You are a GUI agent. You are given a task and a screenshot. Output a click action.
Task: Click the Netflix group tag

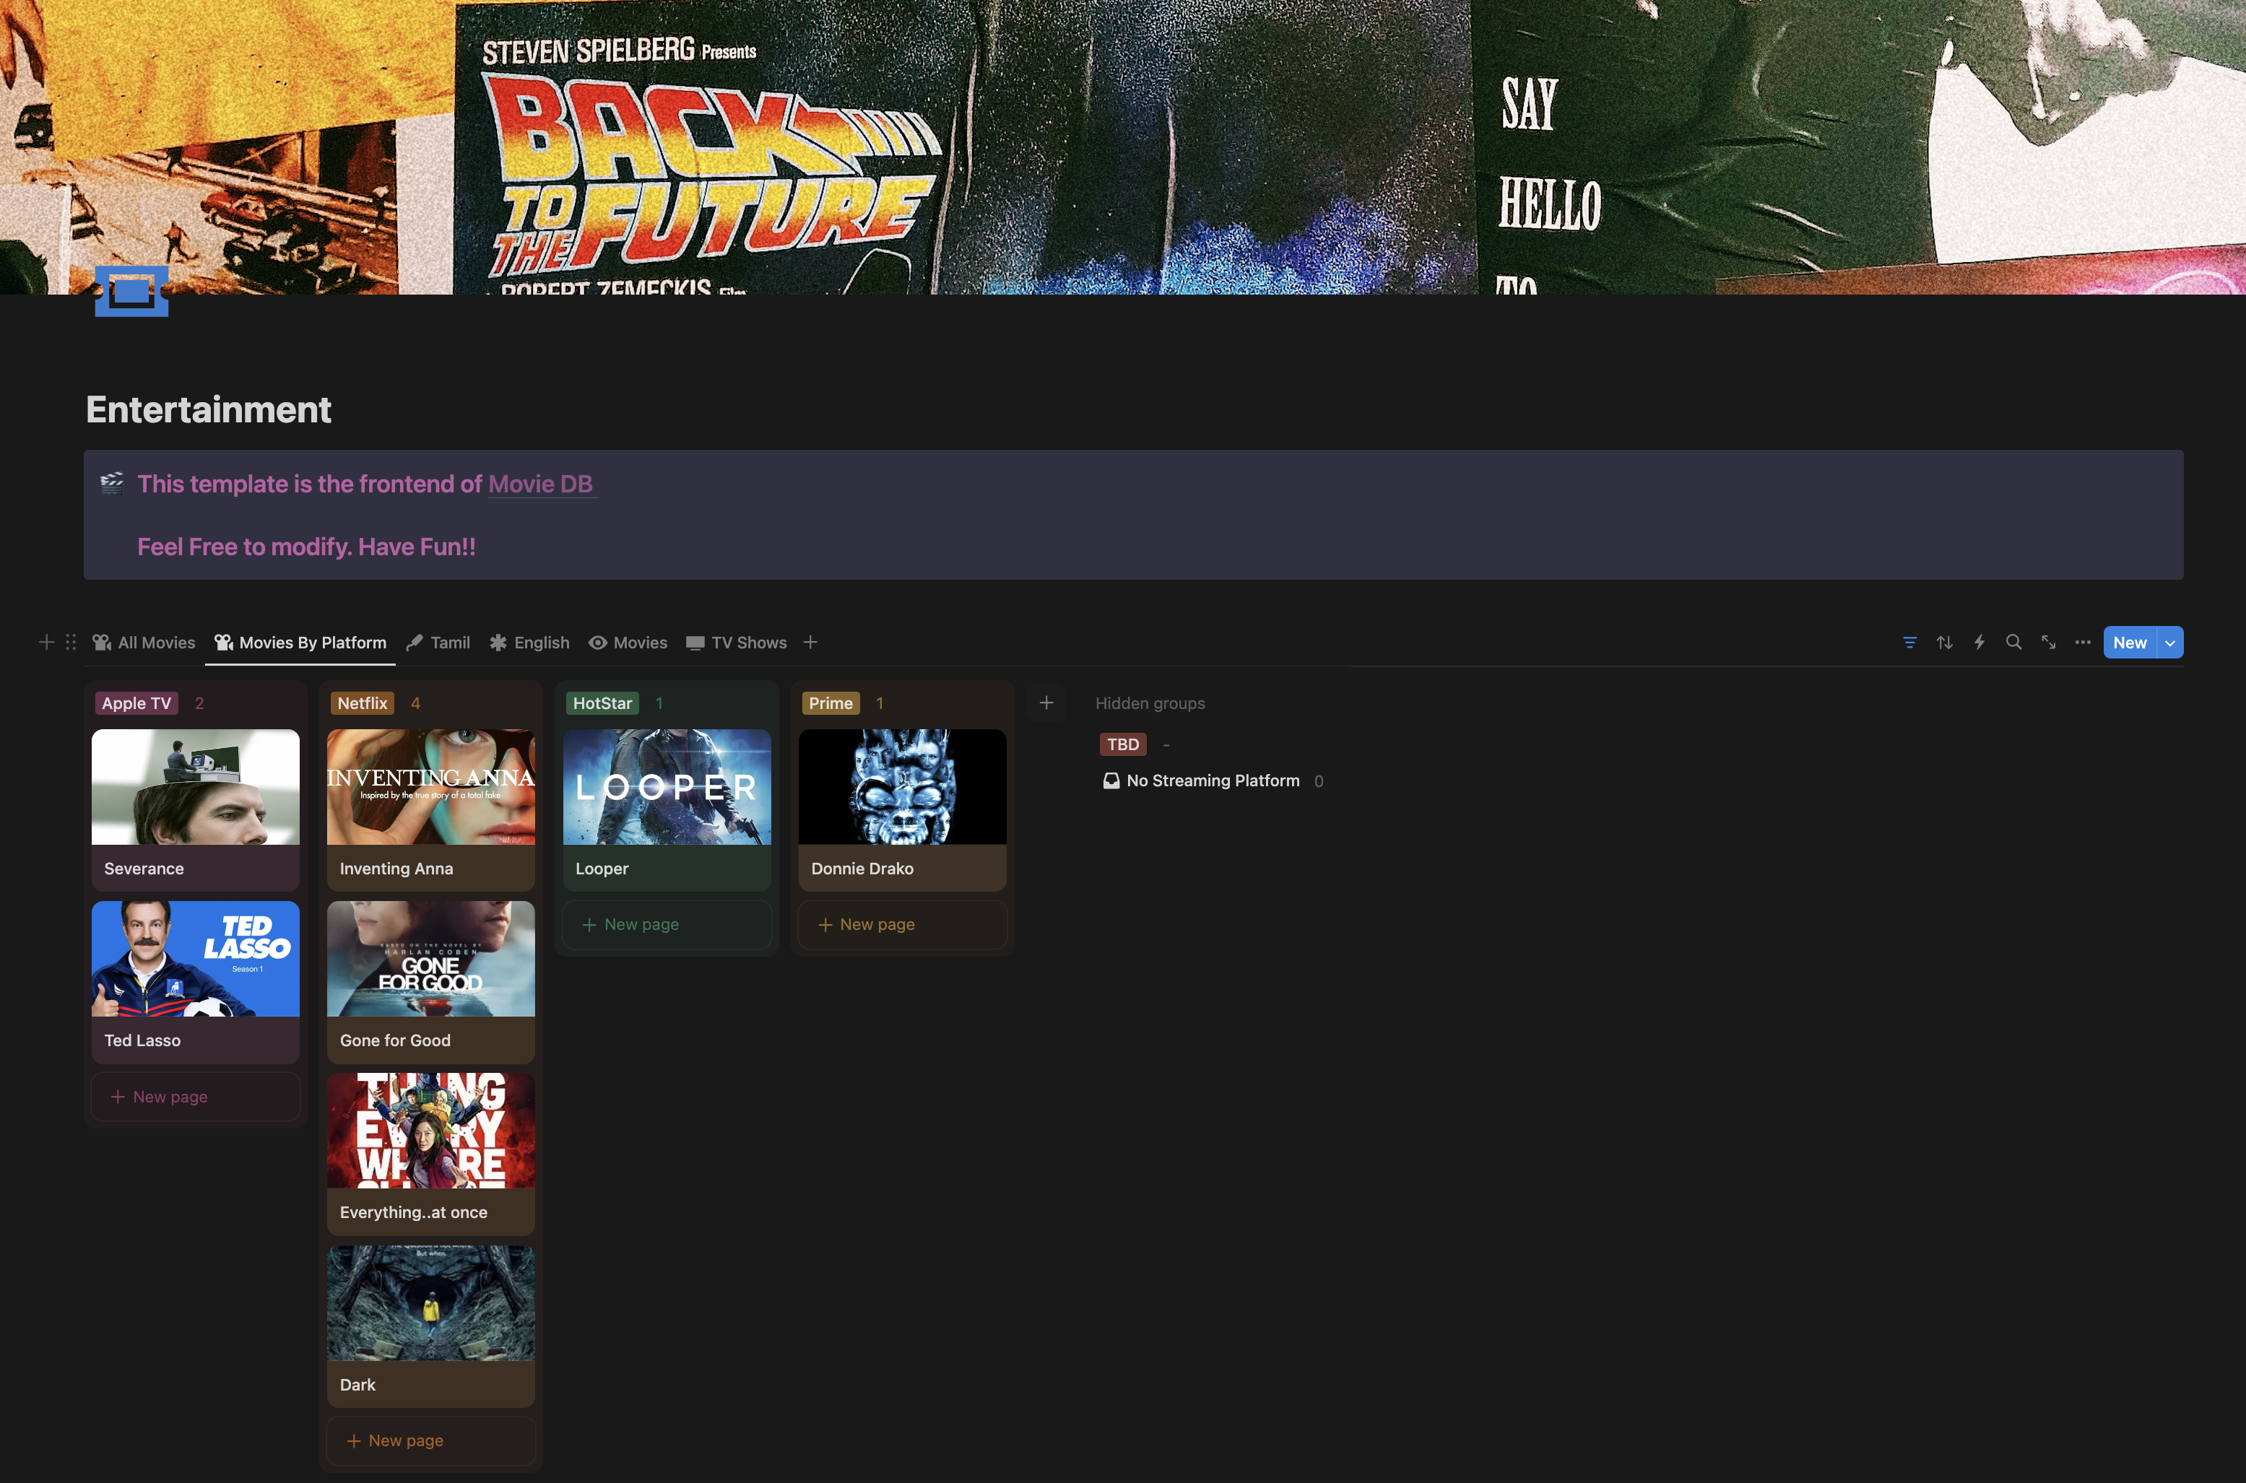coord(363,703)
